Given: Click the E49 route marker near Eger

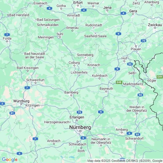Looking at the screenshot, I should [160, 77].
